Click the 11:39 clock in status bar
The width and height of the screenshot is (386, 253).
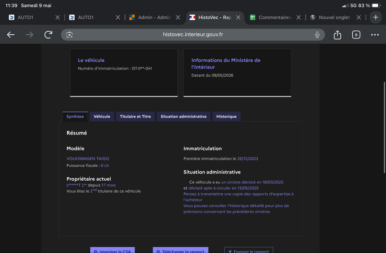11,5
